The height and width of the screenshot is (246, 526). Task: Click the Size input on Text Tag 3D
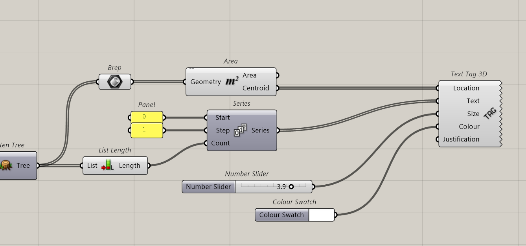473,114
